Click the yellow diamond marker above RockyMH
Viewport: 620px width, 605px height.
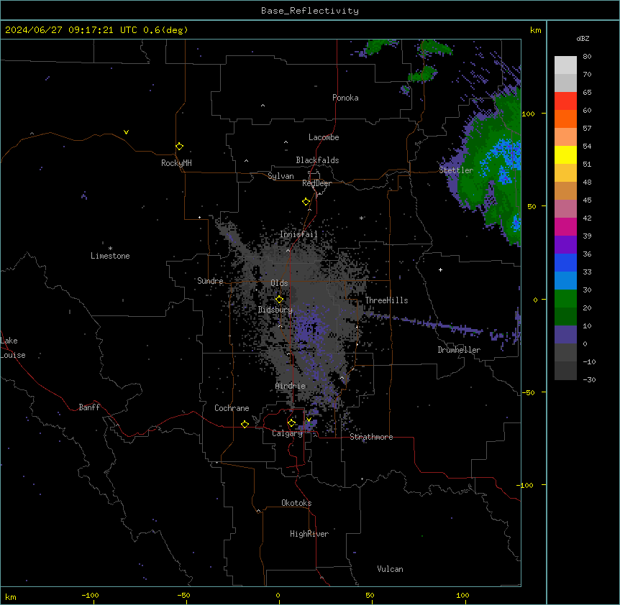180,147
